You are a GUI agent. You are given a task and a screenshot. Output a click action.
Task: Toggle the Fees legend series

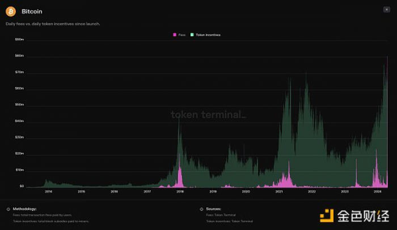[x=179, y=35]
